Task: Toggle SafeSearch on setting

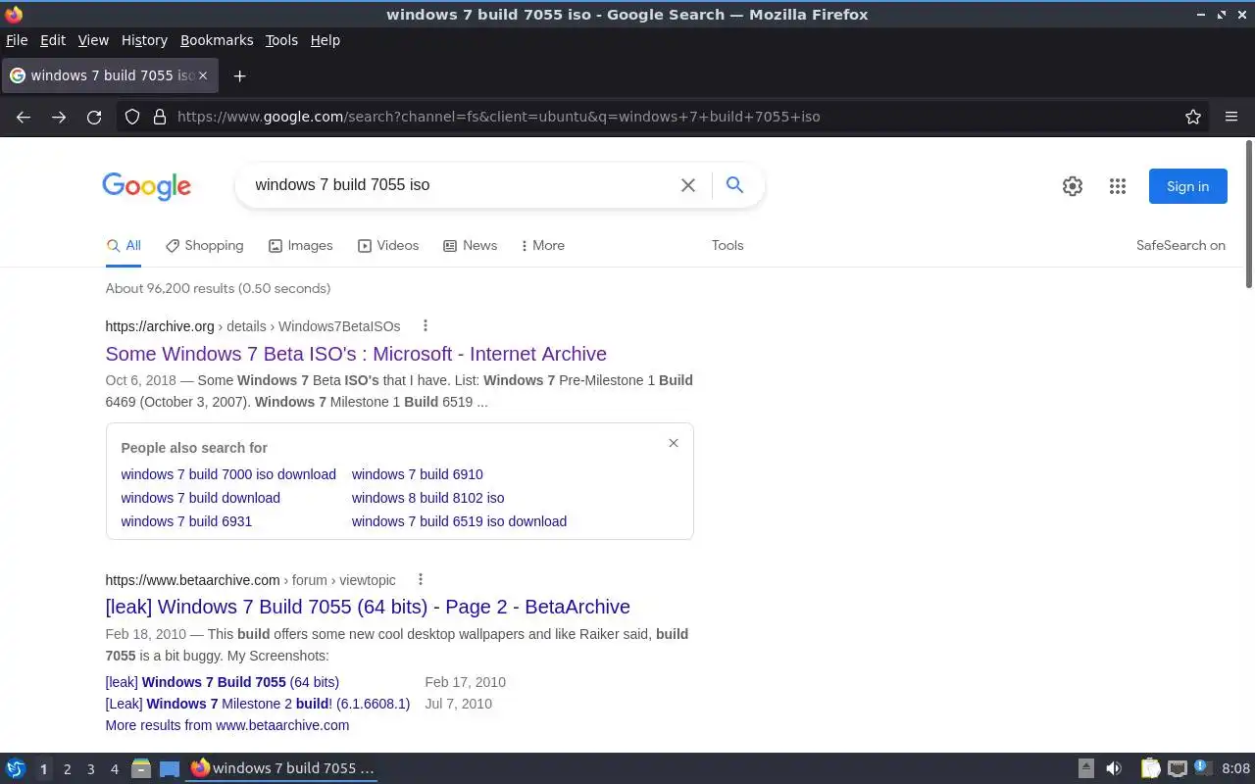Action: 1180,246
